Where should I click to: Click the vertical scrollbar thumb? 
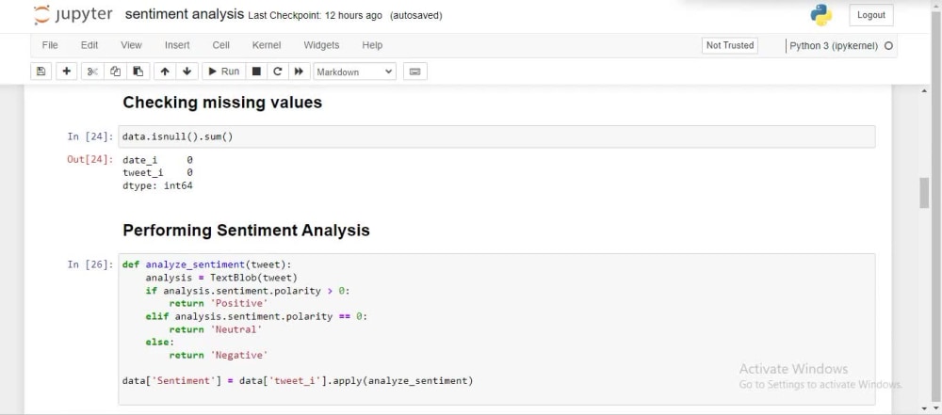925,194
